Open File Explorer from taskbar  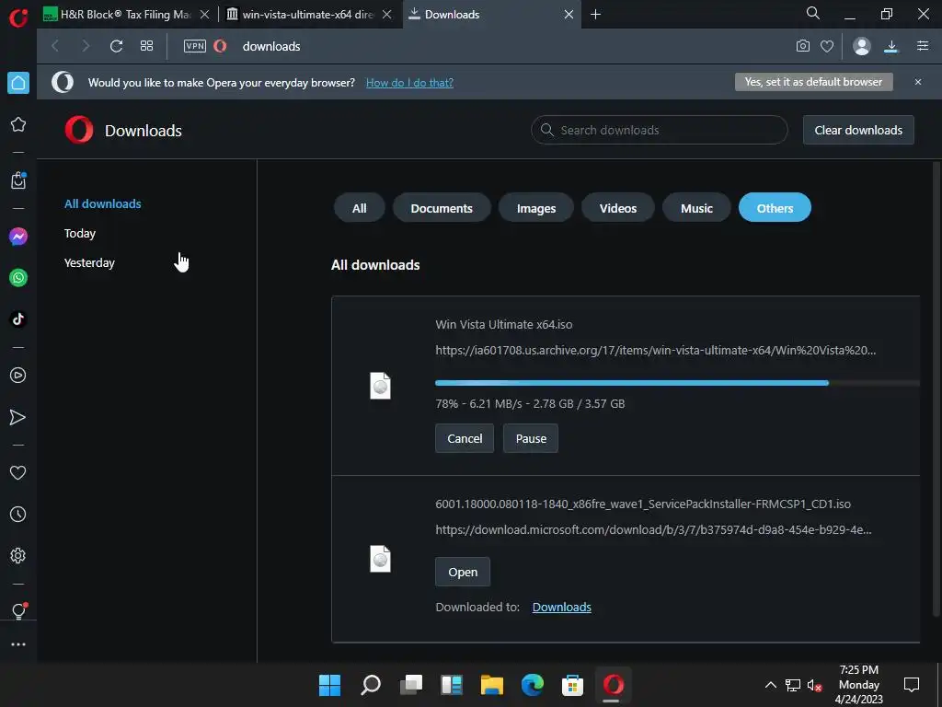click(491, 685)
